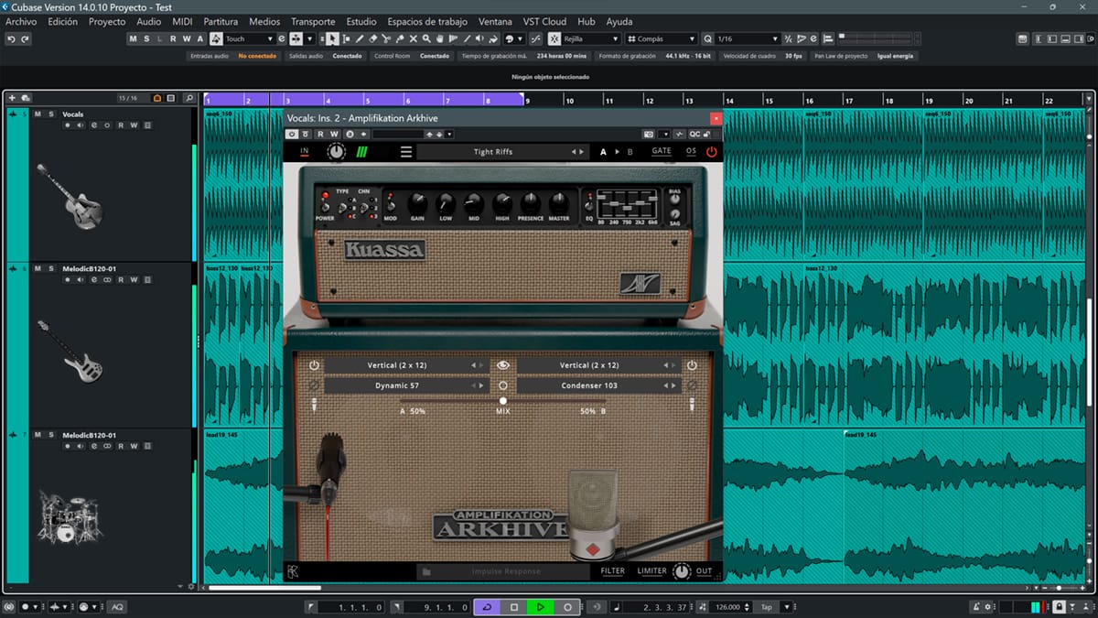The image size is (1098, 618).
Task: Toggle cabinet B power button
Action: pos(692,365)
